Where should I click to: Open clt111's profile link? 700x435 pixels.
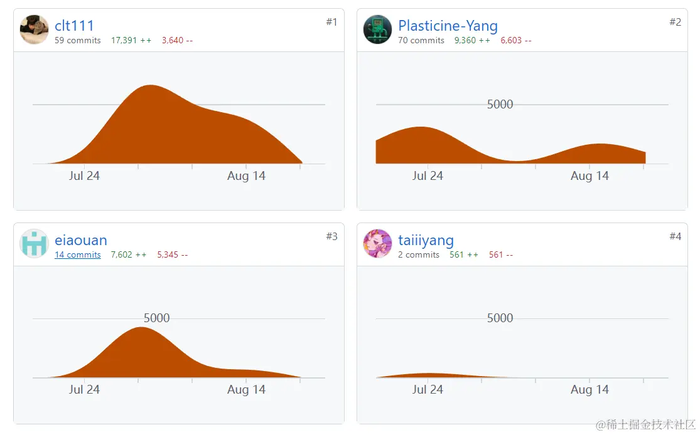(74, 26)
